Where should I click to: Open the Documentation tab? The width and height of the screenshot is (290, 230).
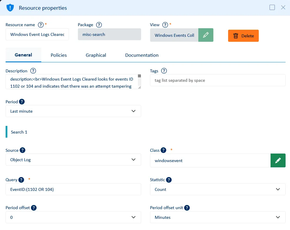pyautogui.click(x=141, y=55)
